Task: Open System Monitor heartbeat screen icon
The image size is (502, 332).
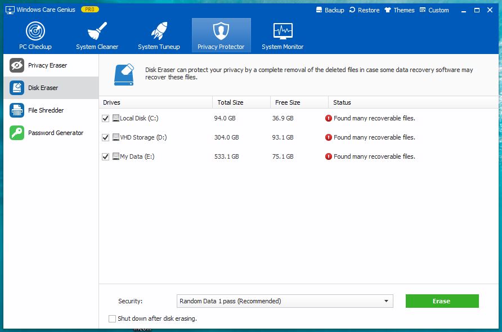Action: click(283, 31)
